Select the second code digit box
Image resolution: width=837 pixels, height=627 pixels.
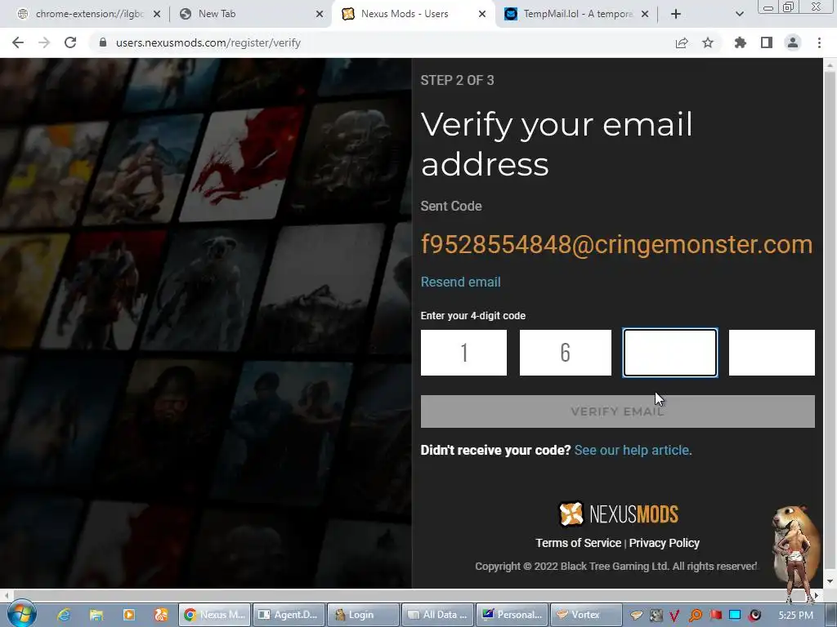coord(566,353)
